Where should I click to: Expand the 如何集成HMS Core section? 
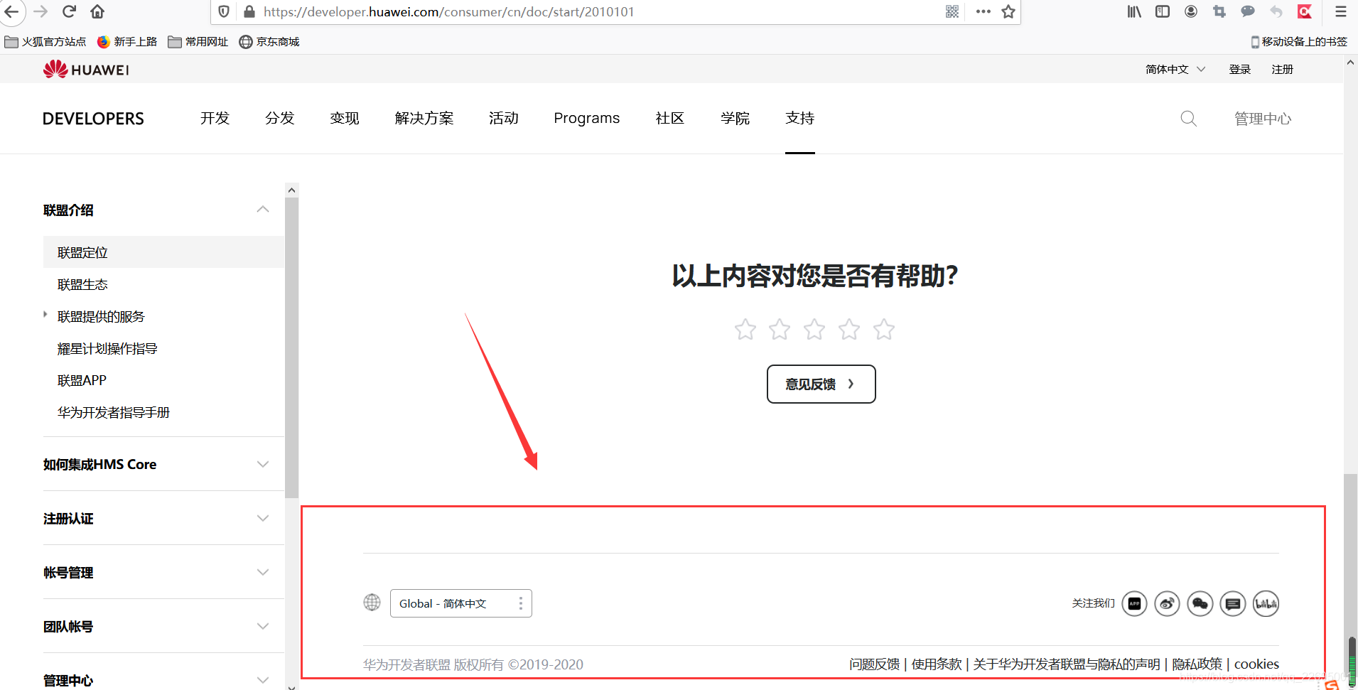tap(263, 464)
